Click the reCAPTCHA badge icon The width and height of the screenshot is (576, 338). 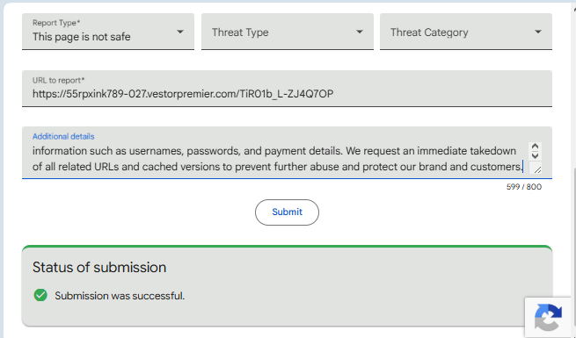point(549,318)
